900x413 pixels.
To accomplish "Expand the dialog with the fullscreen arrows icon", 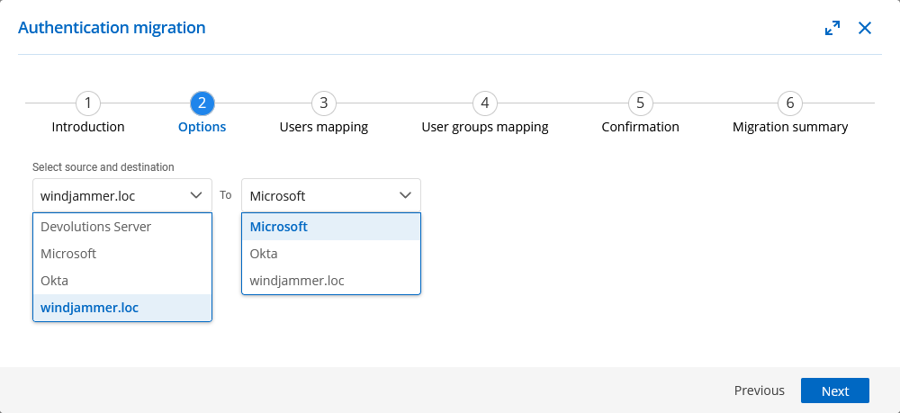I will pos(832,28).
